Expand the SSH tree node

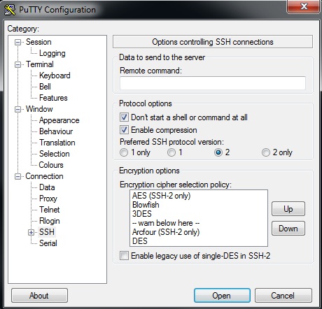31,232
